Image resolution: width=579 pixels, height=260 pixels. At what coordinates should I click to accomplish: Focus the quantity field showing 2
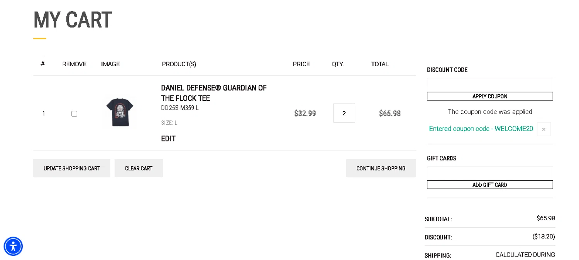(x=344, y=113)
